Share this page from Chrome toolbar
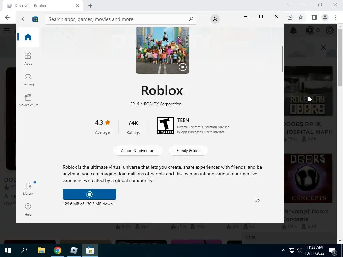This screenshot has width=343, height=257. [290, 18]
